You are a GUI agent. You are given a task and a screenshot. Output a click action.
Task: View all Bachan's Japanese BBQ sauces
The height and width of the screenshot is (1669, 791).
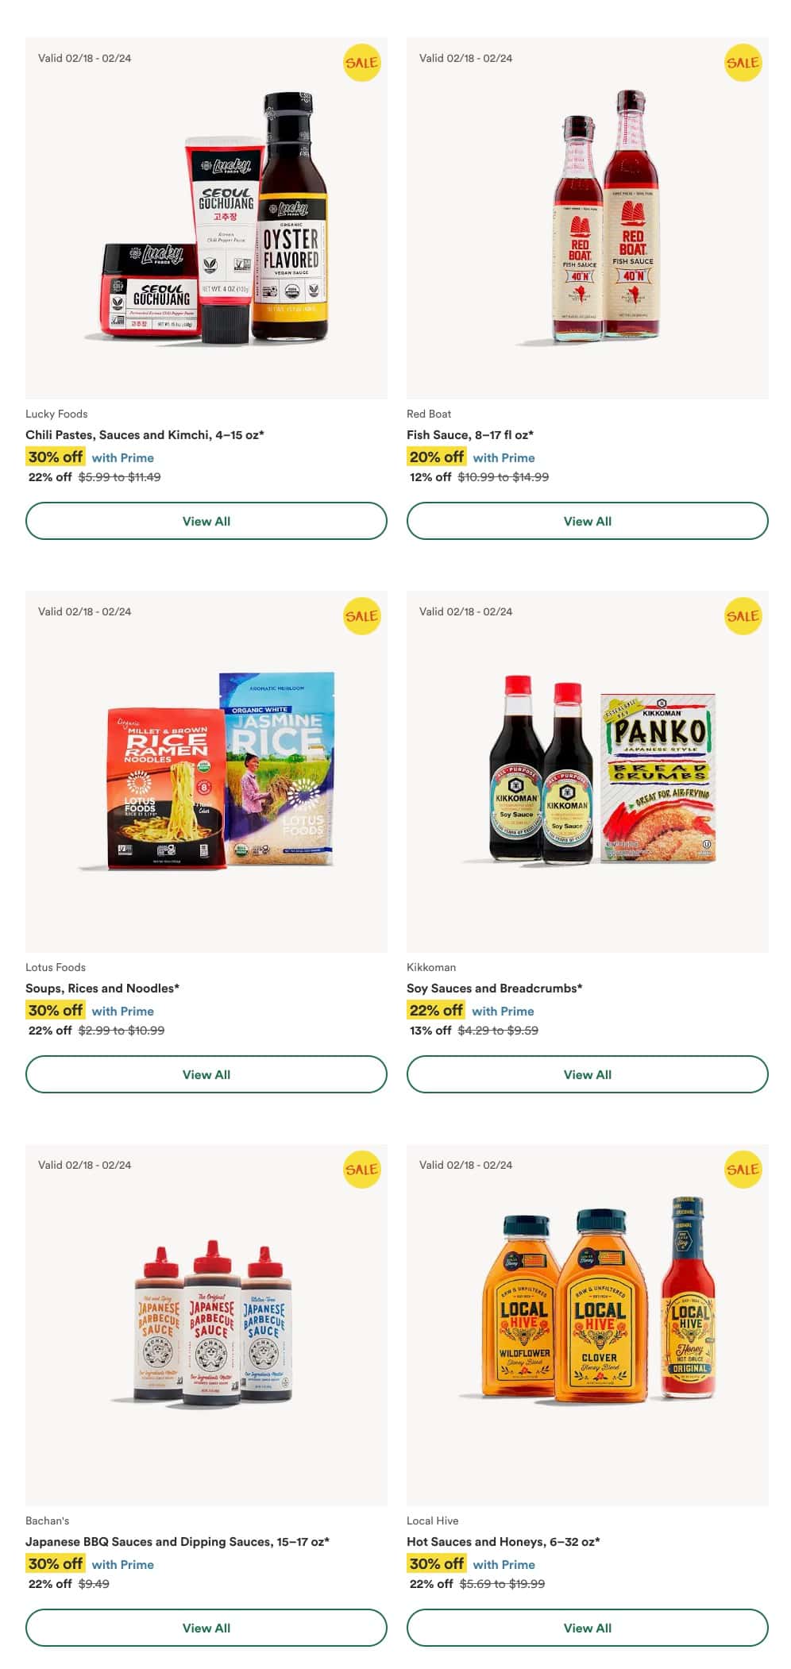click(206, 1628)
